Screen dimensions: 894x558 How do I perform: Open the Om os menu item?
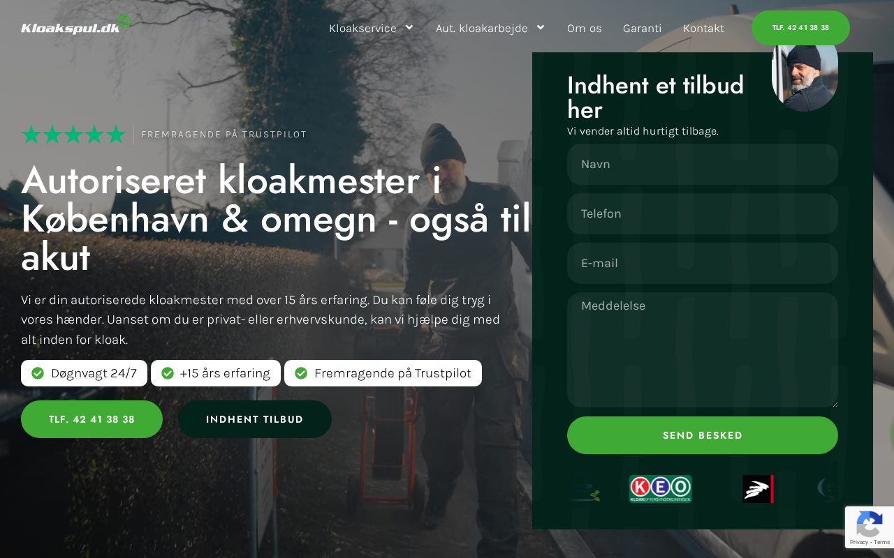(585, 29)
